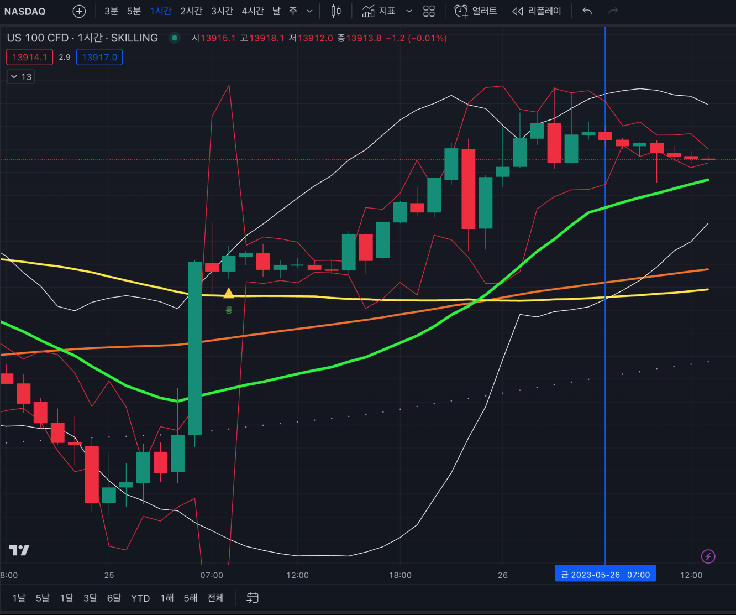Set range to 6달
Screen dimensions: 736x615
pyautogui.click(x=114, y=598)
